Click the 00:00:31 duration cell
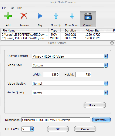This screenshot has width=115, height=136. pos(71,35)
